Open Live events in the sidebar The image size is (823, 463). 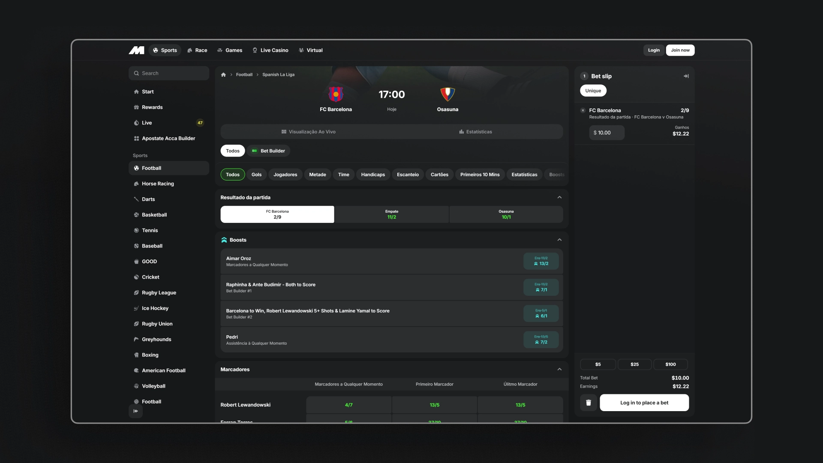[x=169, y=123]
